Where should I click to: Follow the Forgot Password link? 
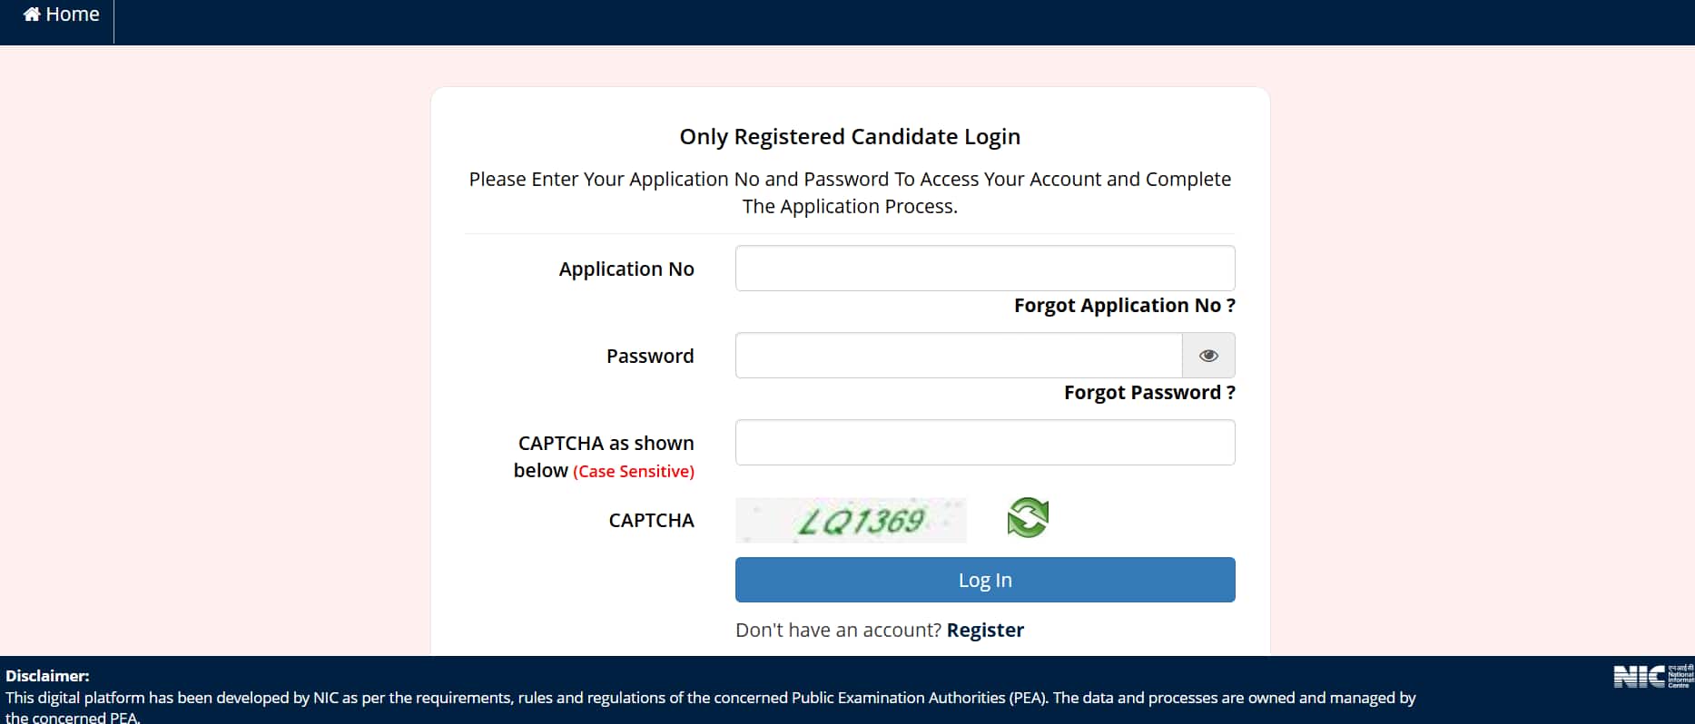tap(1148, 393)
